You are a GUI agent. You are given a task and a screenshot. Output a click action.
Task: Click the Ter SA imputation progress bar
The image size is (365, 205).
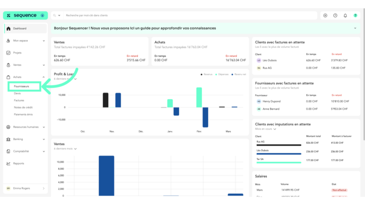click(x=279, y=163)
